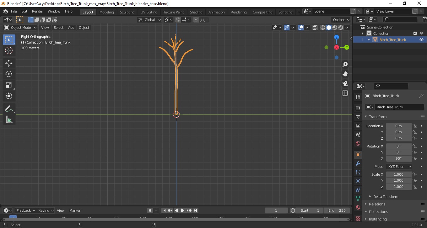Image resolution: width=427 pixels, height=228 pixels.
Task: Toggle show gizmo button
Action: click(287, 28)
